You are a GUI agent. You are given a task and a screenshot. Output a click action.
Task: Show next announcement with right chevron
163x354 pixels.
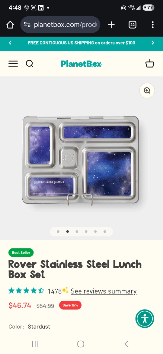[153, 43]
